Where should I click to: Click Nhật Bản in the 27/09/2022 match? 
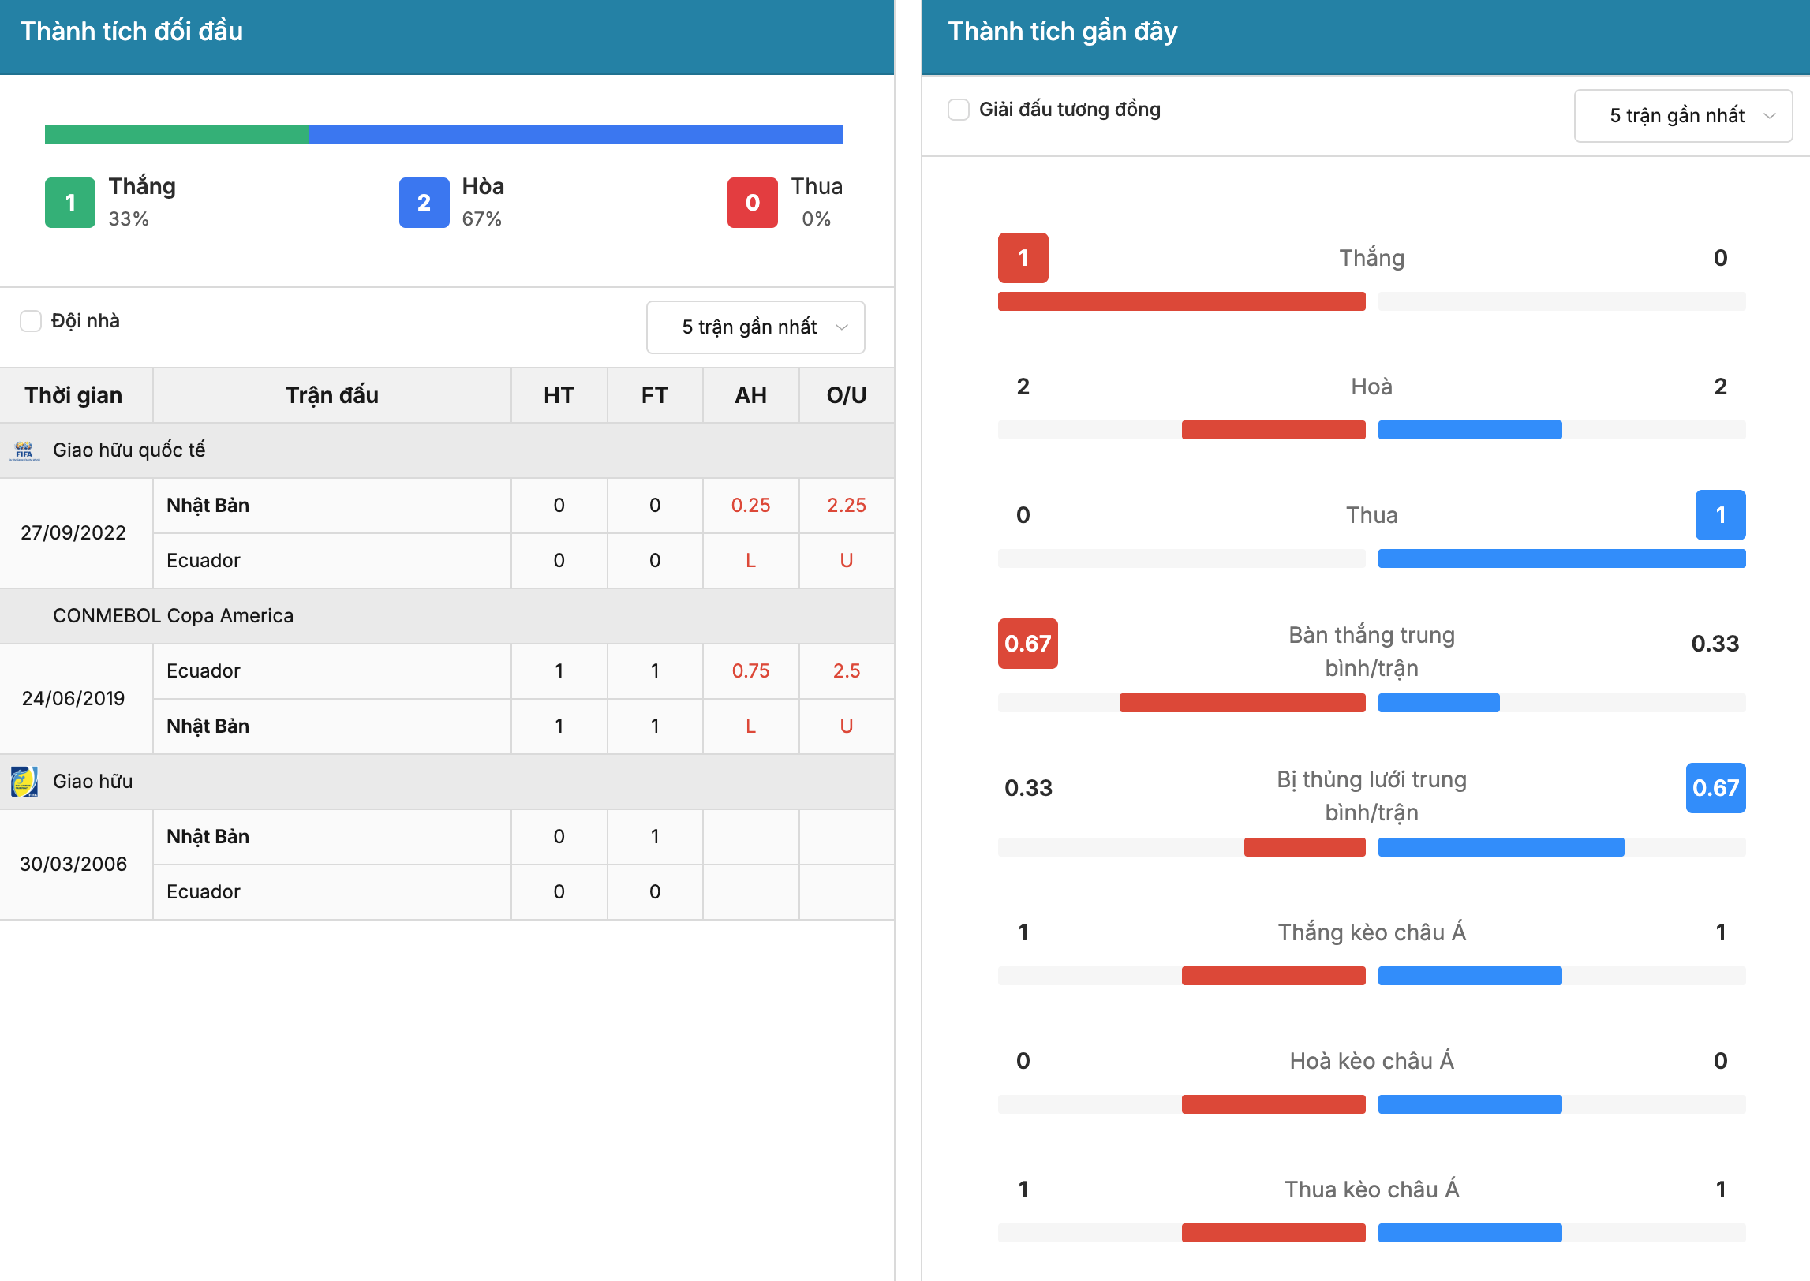coord(208,506)
